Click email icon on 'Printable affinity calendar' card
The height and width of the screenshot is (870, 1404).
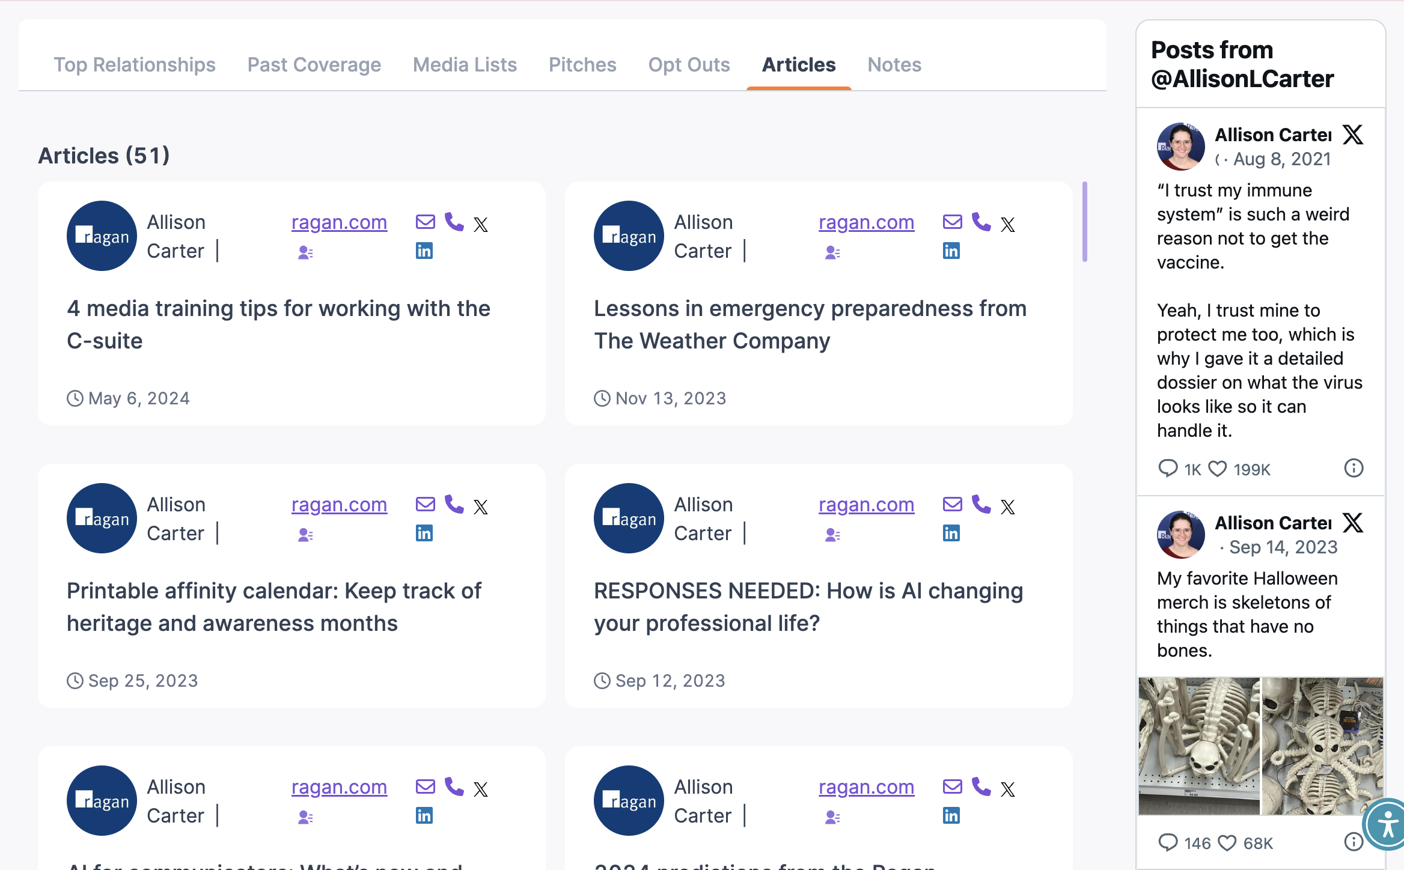point(426,504)
